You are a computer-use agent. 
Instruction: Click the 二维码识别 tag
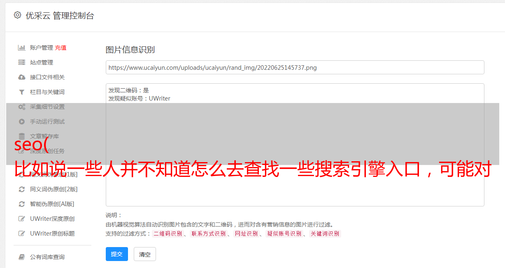(x=168, y=234)
